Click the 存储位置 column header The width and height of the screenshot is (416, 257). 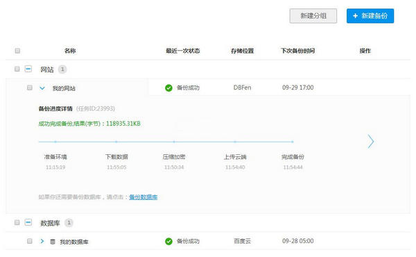point(242,51)
